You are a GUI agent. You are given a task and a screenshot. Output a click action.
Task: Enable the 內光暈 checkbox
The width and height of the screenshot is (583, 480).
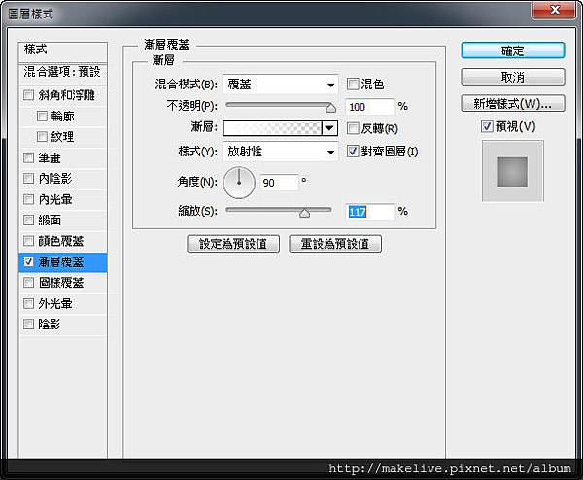click(28, 199)
